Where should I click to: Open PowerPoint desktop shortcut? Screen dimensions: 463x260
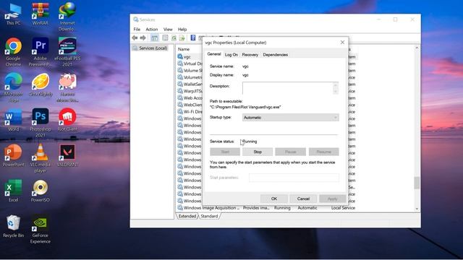(x=13, y=155)
